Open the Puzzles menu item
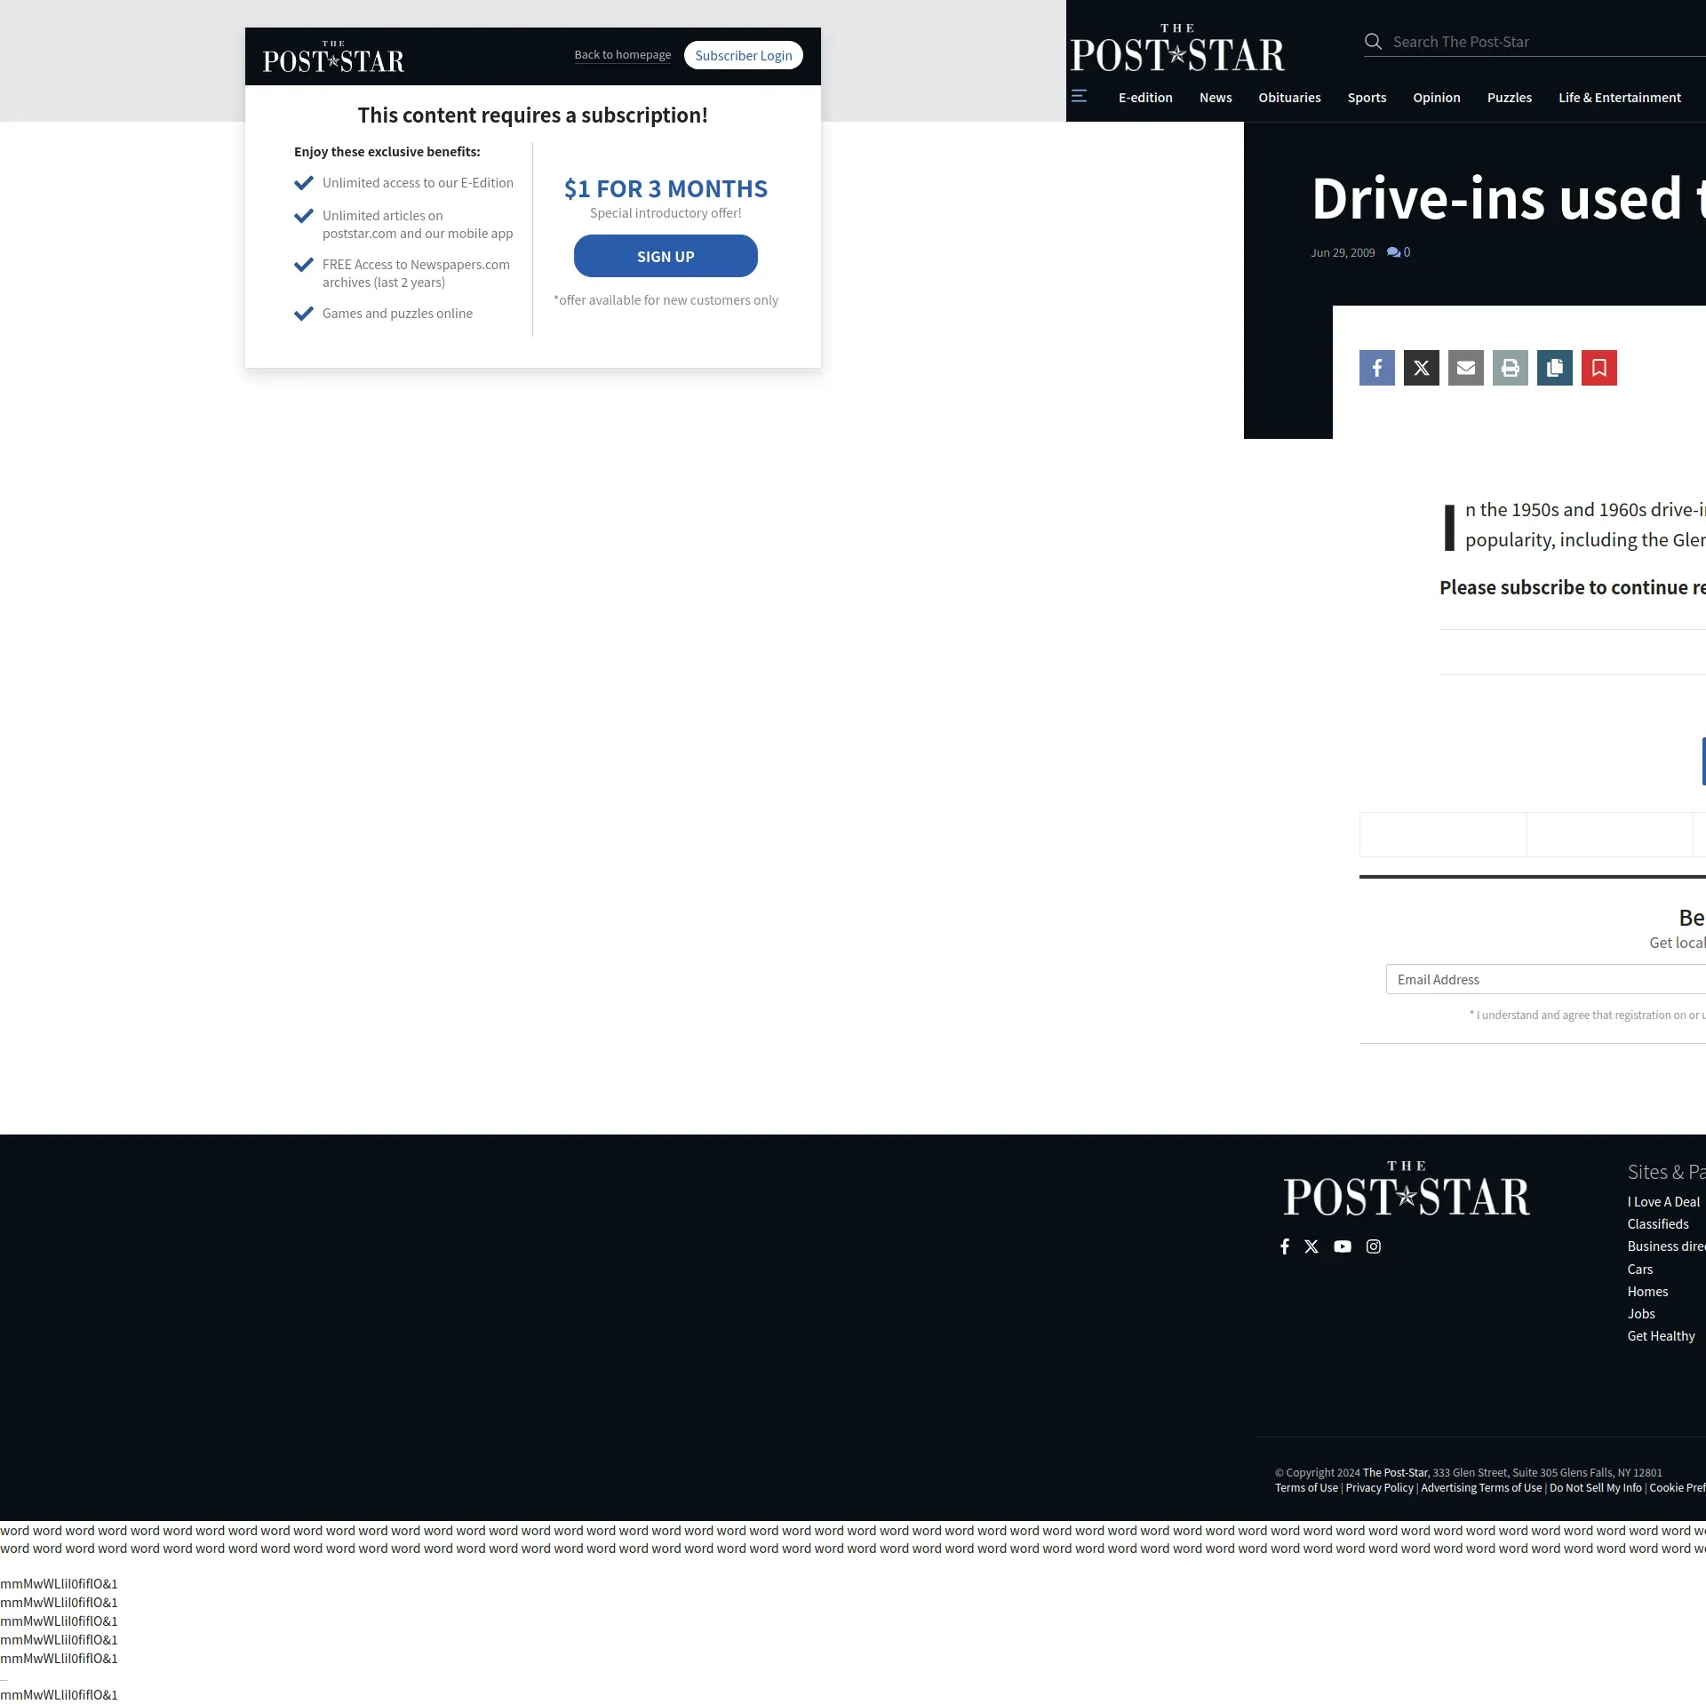1706x1704 pixels. click(x=1509, y=98)
